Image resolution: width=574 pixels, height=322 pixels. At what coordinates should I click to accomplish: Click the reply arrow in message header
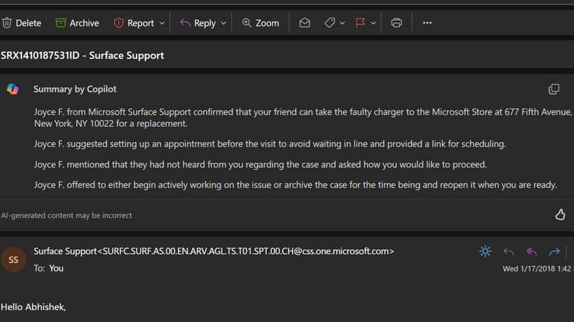coord(509,251)
